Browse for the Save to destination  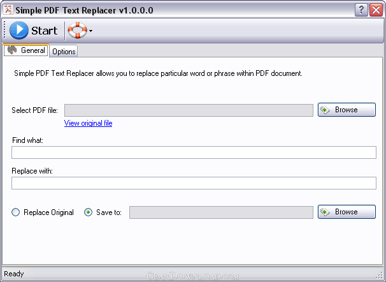347,212
